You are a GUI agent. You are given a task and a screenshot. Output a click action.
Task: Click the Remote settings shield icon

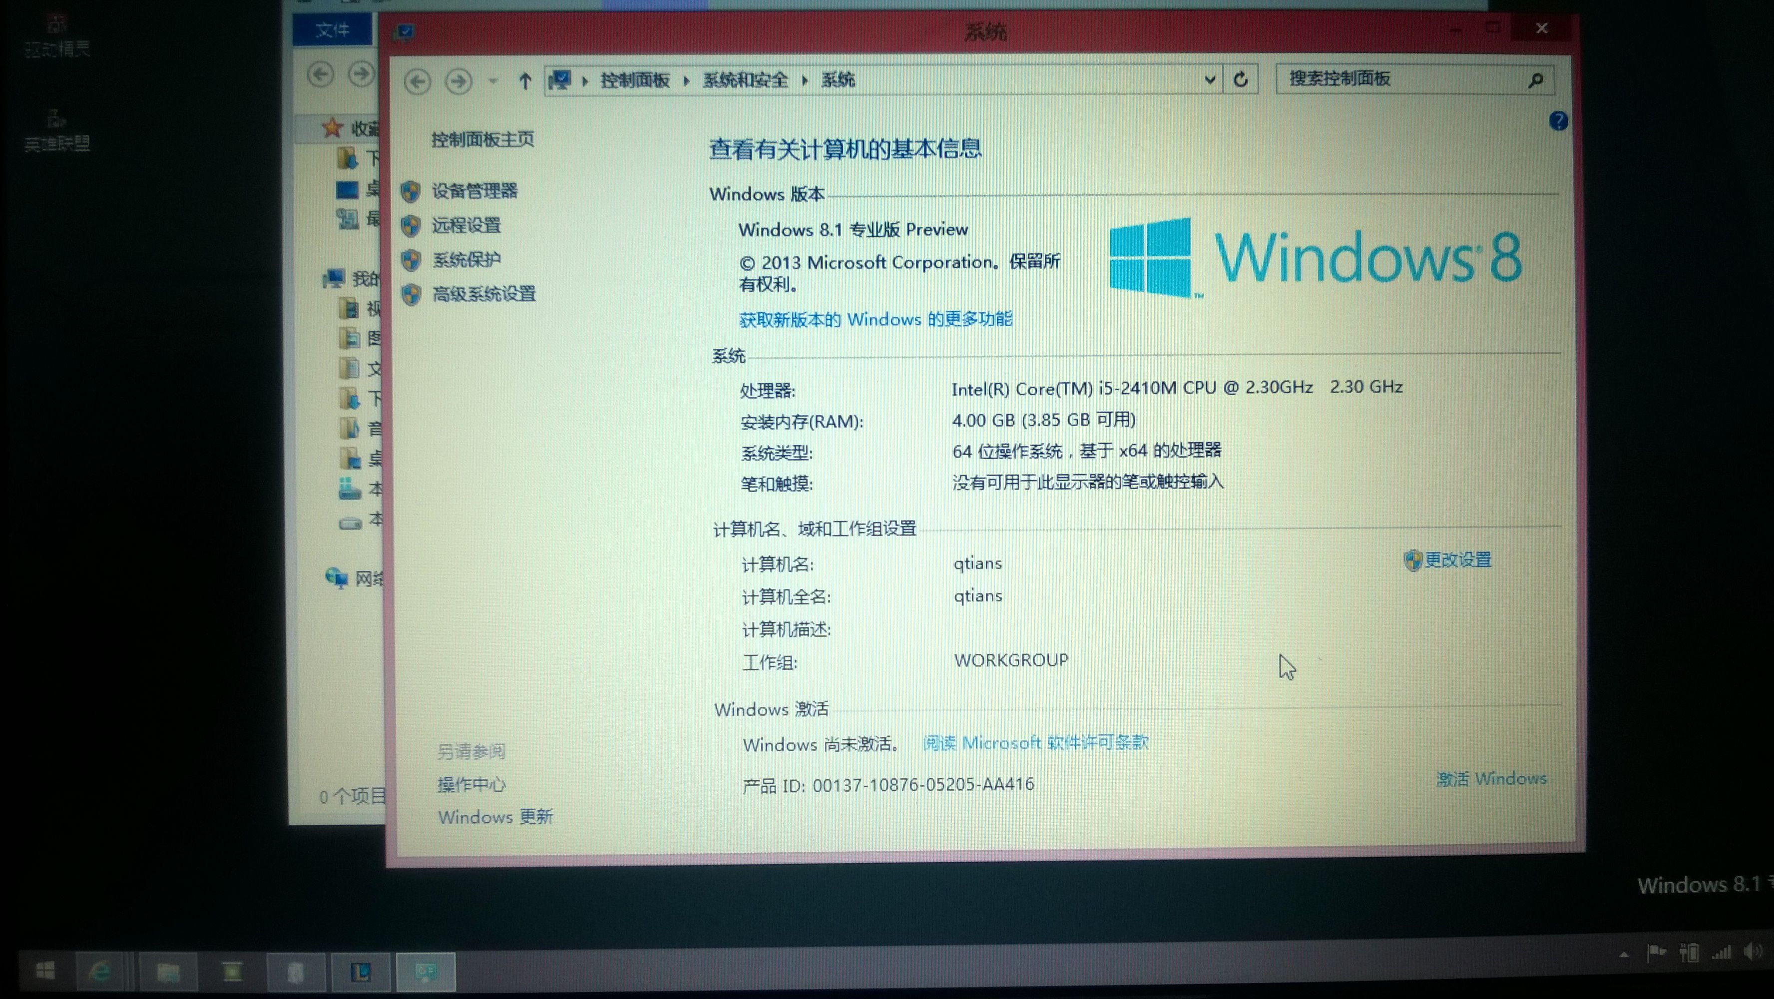pos(411,226)
